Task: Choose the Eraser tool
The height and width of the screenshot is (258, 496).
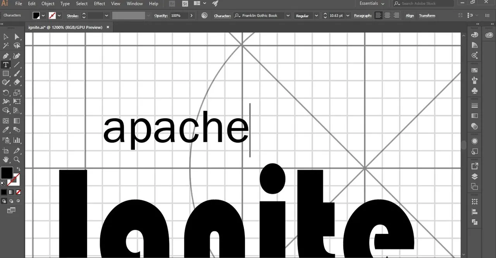Action: pyautogui.click(x=17, y=82)
